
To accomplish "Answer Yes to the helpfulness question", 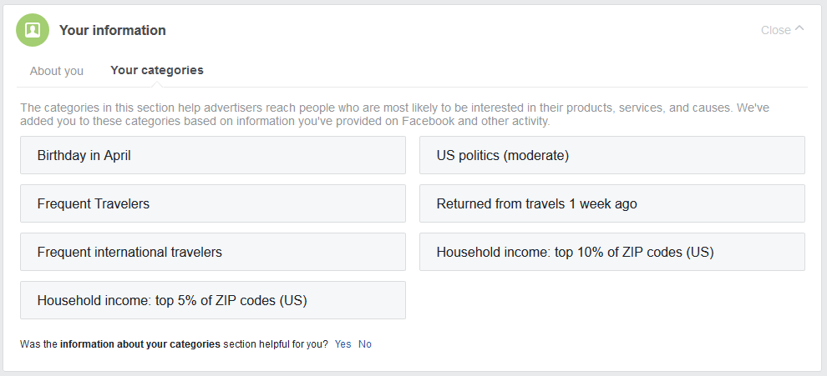I will coord(342,343).
